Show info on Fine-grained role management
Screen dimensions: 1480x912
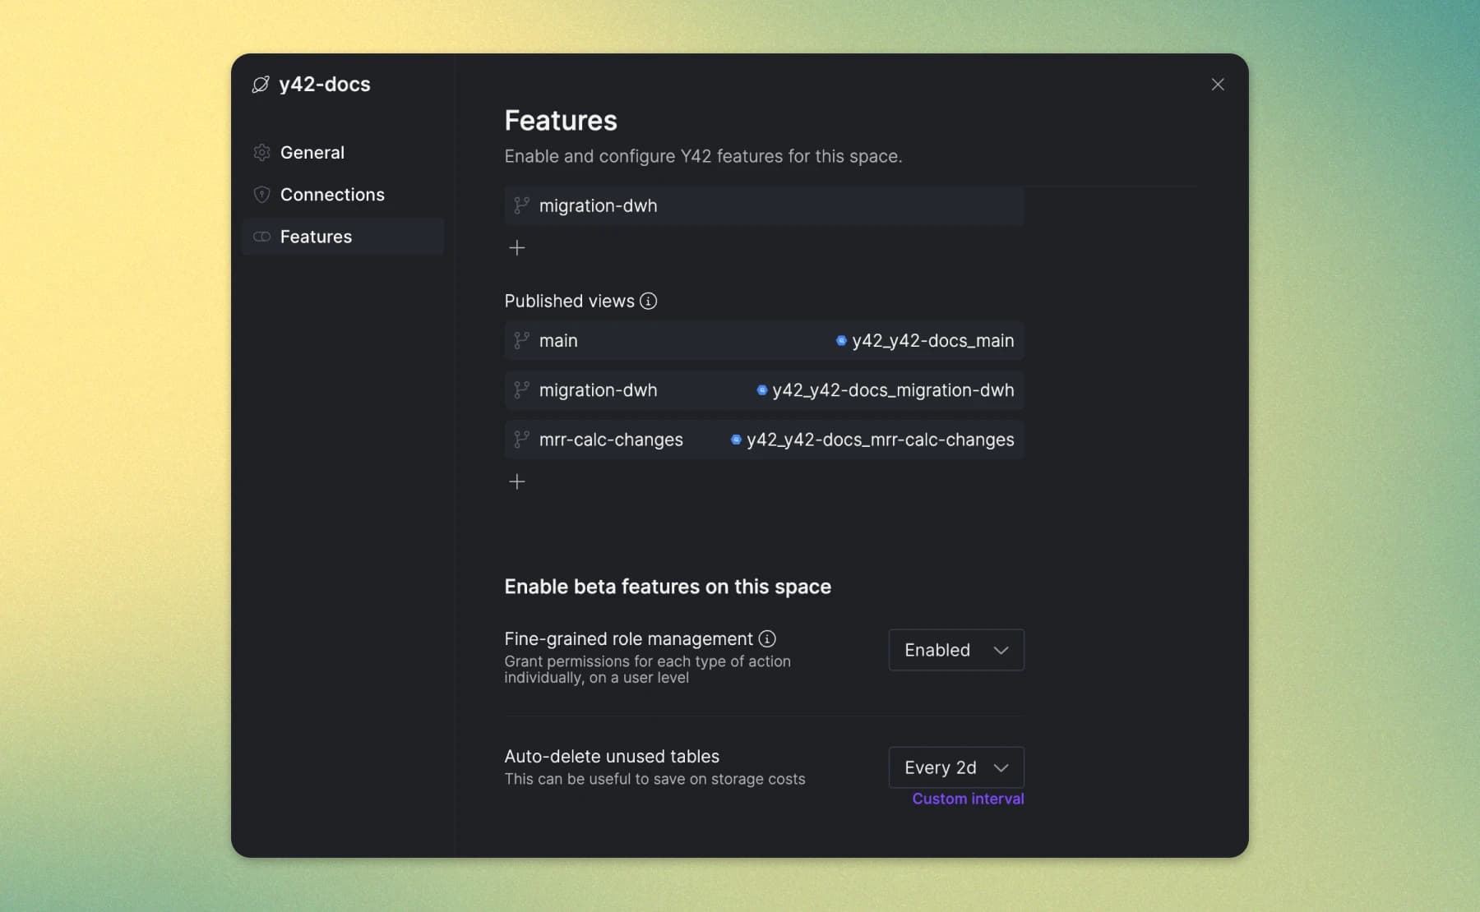pos(767,638)
